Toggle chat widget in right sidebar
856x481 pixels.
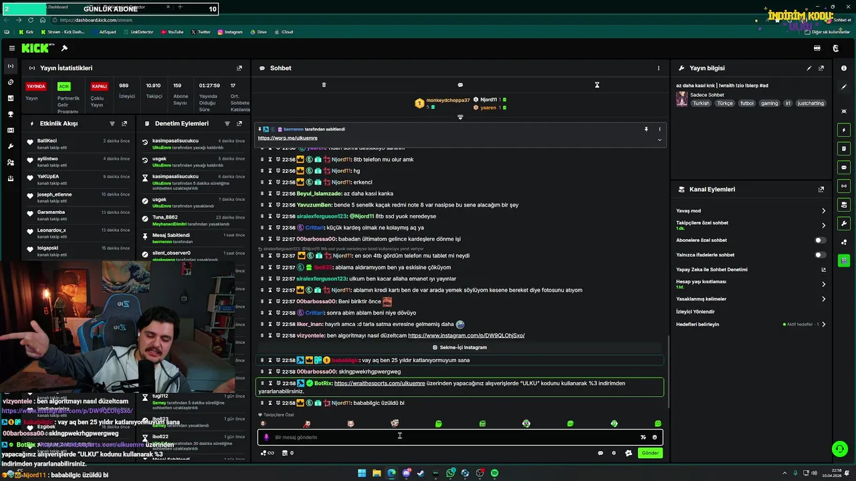pyautogui.click(x=844, y=167)
